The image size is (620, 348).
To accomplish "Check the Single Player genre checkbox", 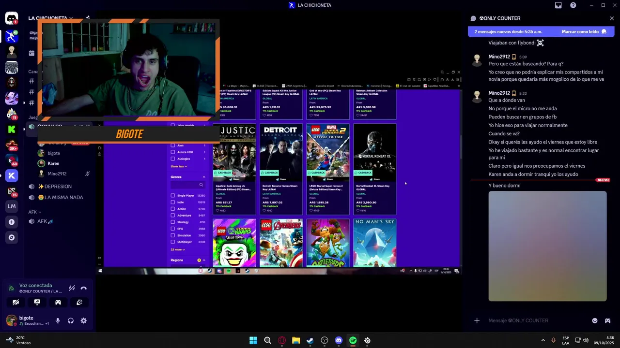I will 173,196.
